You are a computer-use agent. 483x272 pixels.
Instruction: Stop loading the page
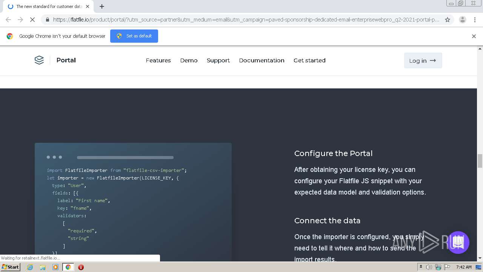32,20
